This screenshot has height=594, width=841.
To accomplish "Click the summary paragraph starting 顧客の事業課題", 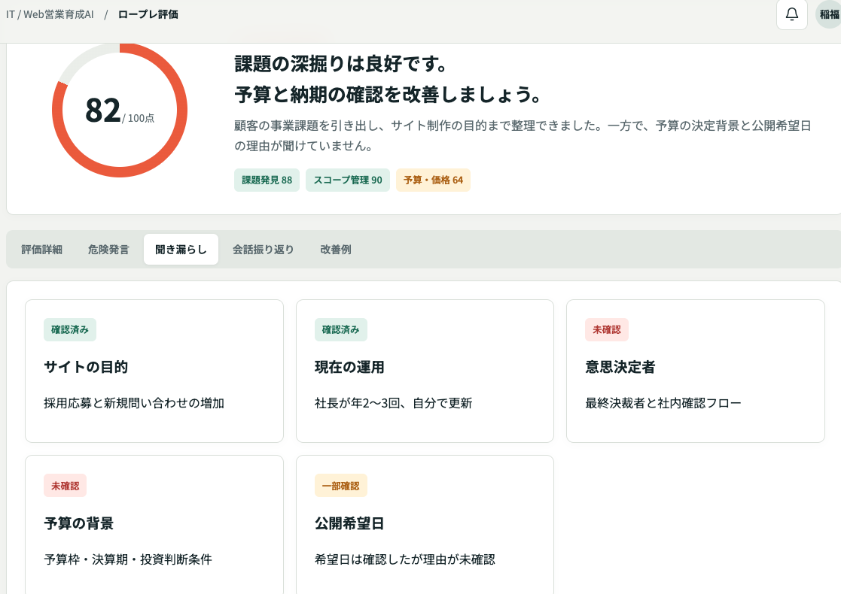I will (x=523, y=135).
